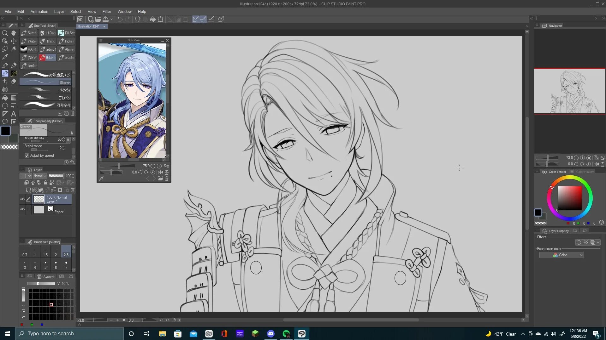Toggle Lock layer icon in Layer panel
Screen dimensions: 606x340
tap(45, 183)
